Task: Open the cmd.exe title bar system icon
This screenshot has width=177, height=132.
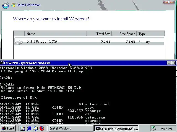Action: 1,63
